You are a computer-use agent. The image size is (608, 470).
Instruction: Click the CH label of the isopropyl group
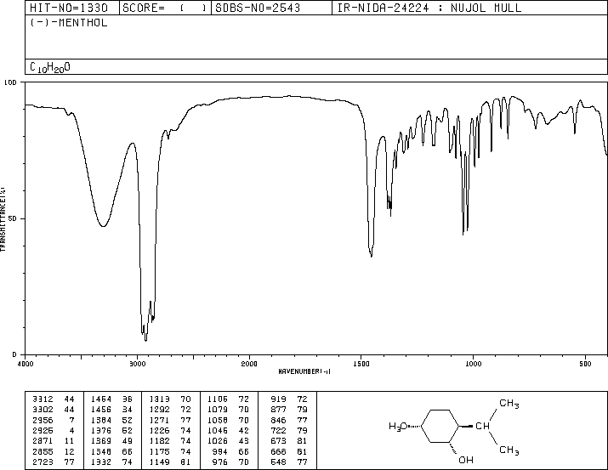482,426
